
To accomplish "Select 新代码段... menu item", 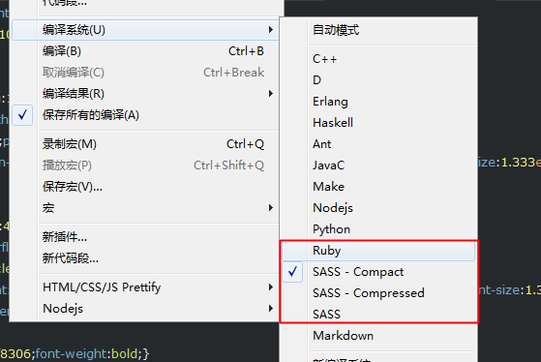I will 145,258.
